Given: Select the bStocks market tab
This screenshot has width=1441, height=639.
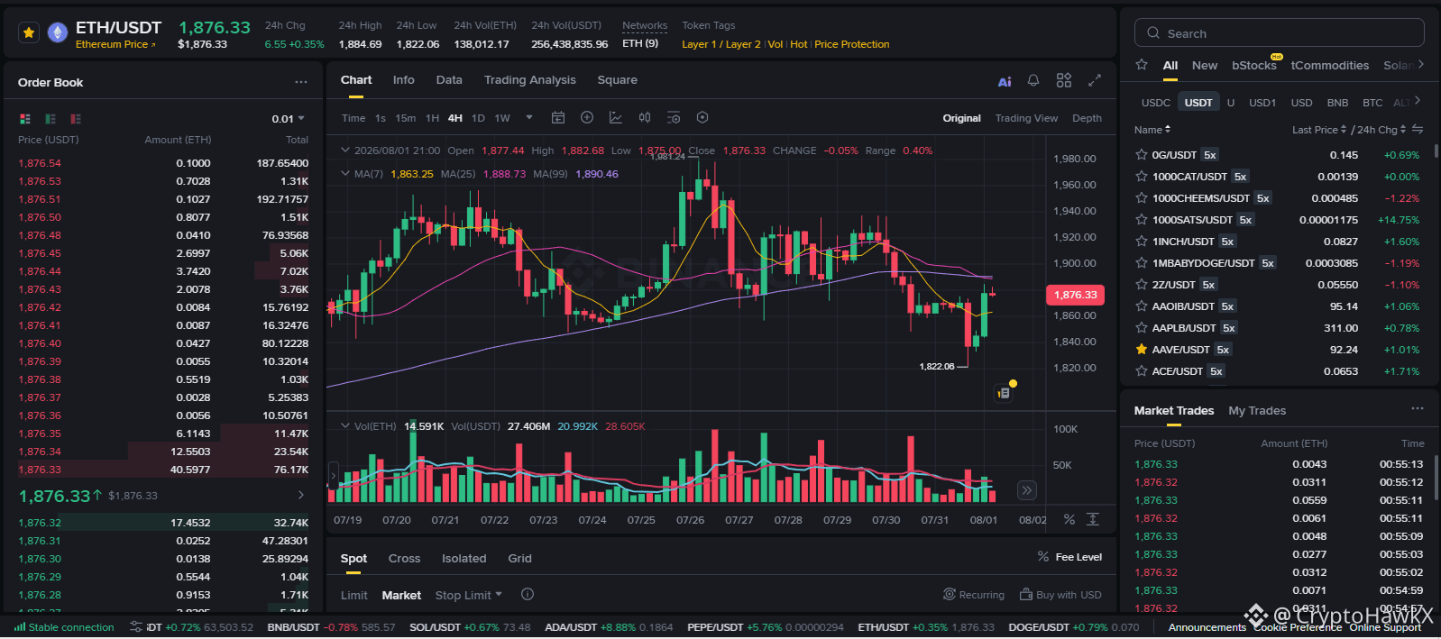Looking at the screenshot, I should click(1254, 65).
